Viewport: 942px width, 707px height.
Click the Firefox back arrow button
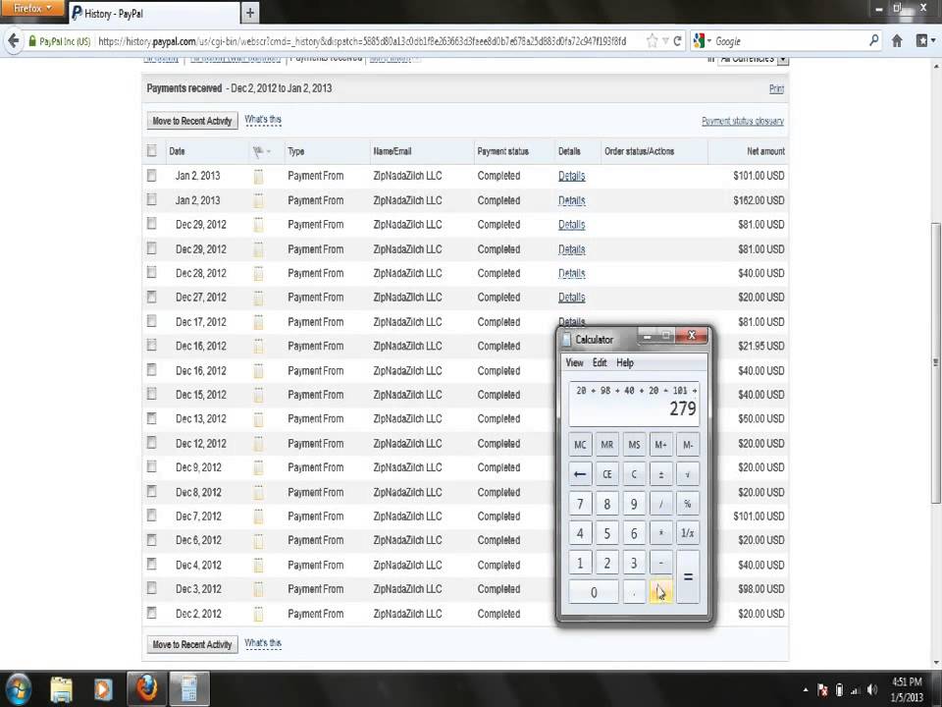point(13,41)
